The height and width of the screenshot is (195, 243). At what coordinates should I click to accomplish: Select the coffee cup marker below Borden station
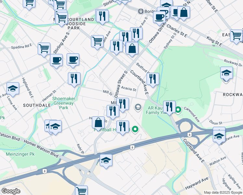(x=159, y=17)
